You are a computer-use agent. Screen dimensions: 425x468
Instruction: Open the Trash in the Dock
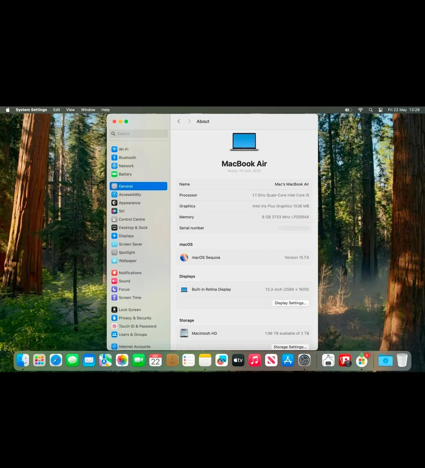coord(402,360)
